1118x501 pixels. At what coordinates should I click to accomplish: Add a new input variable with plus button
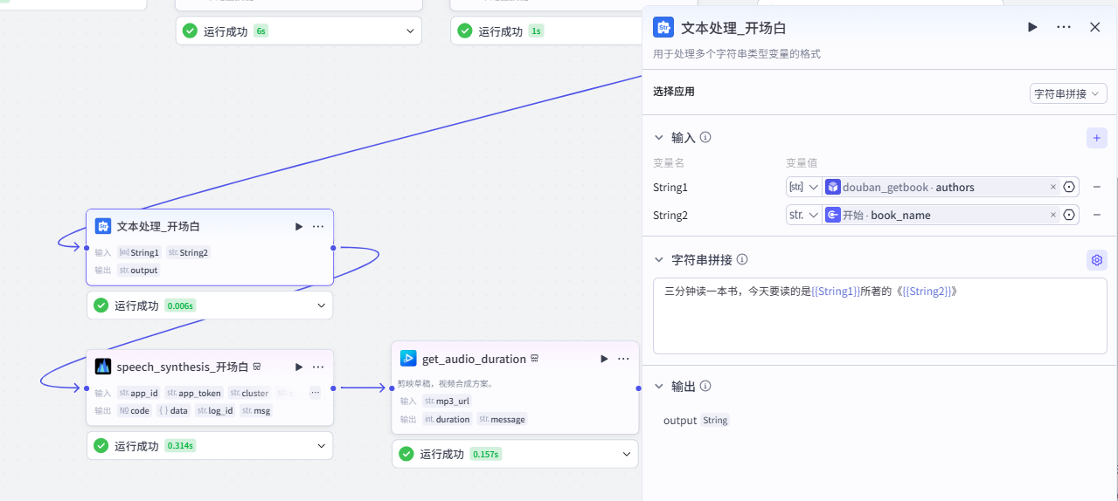1096,138
